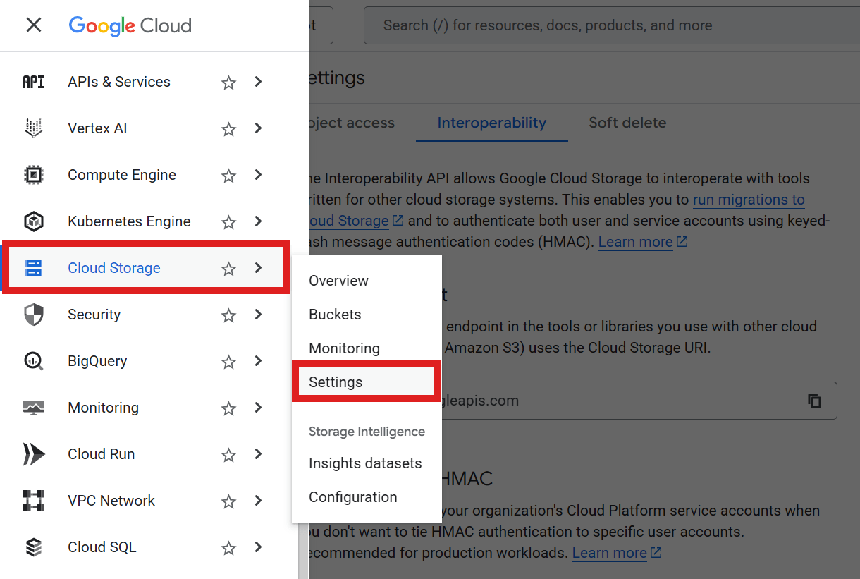Click the Cloud Storage icon
The width and height of the screenshot is (860, 579).
coord(34,268)
